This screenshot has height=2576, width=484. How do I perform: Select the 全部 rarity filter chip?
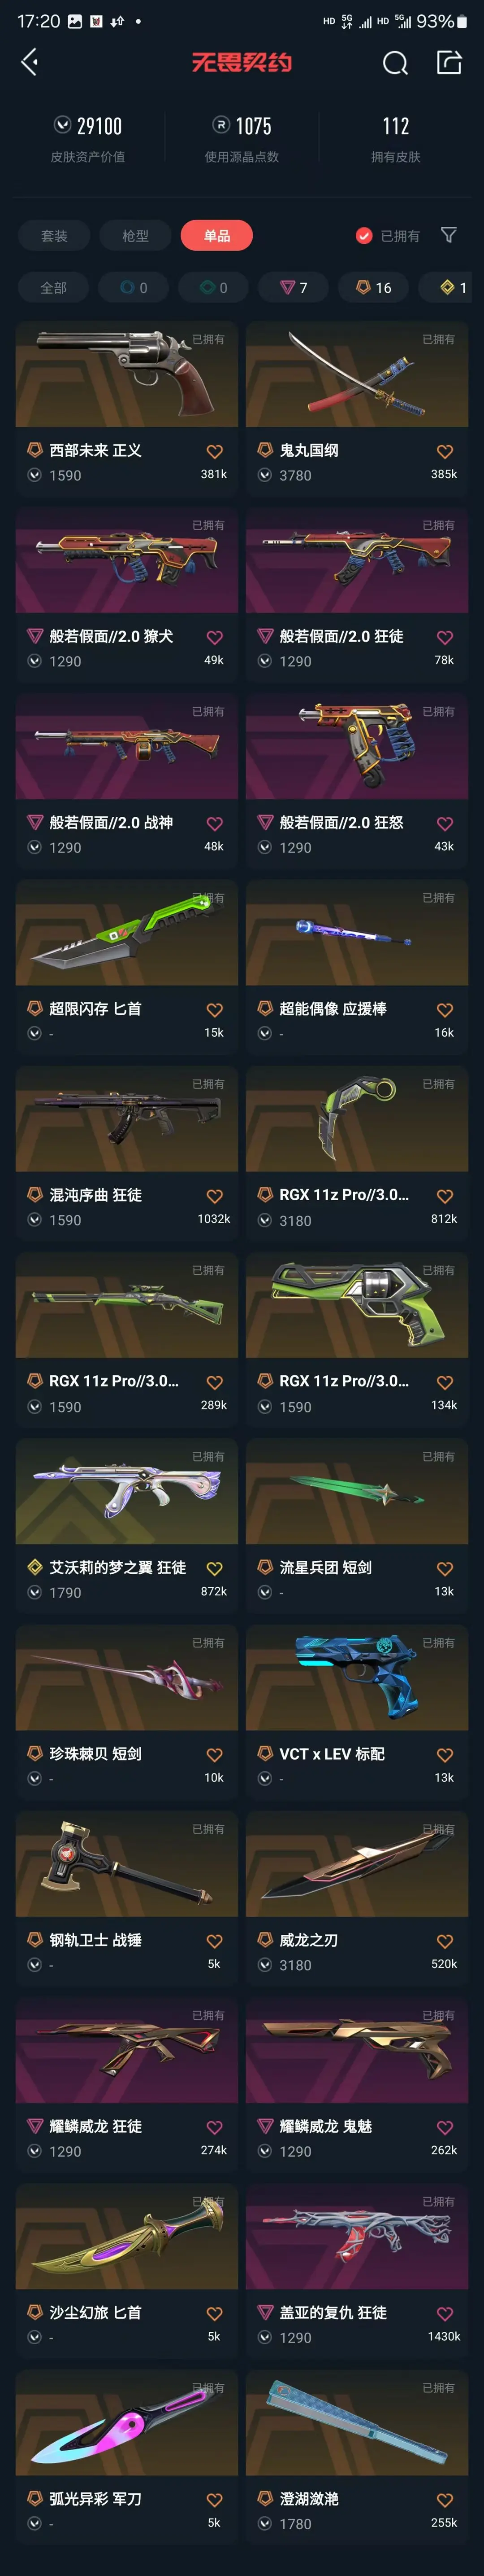pyautogui.click(x=54, y=288)
